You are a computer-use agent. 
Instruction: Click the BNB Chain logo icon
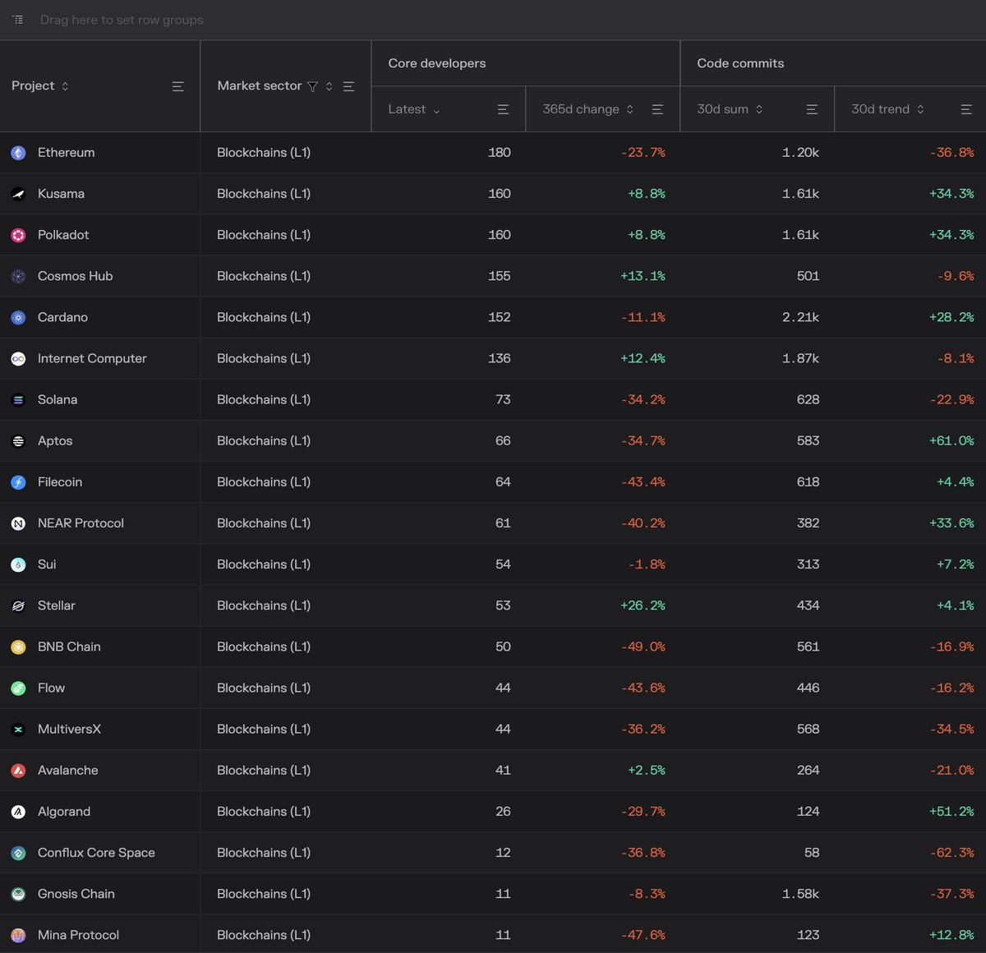point(18,647)
